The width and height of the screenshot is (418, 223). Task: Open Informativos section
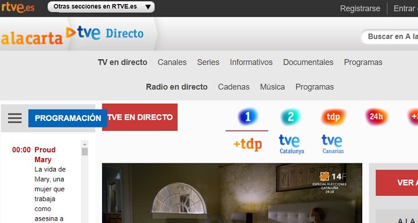coord(251,62)
